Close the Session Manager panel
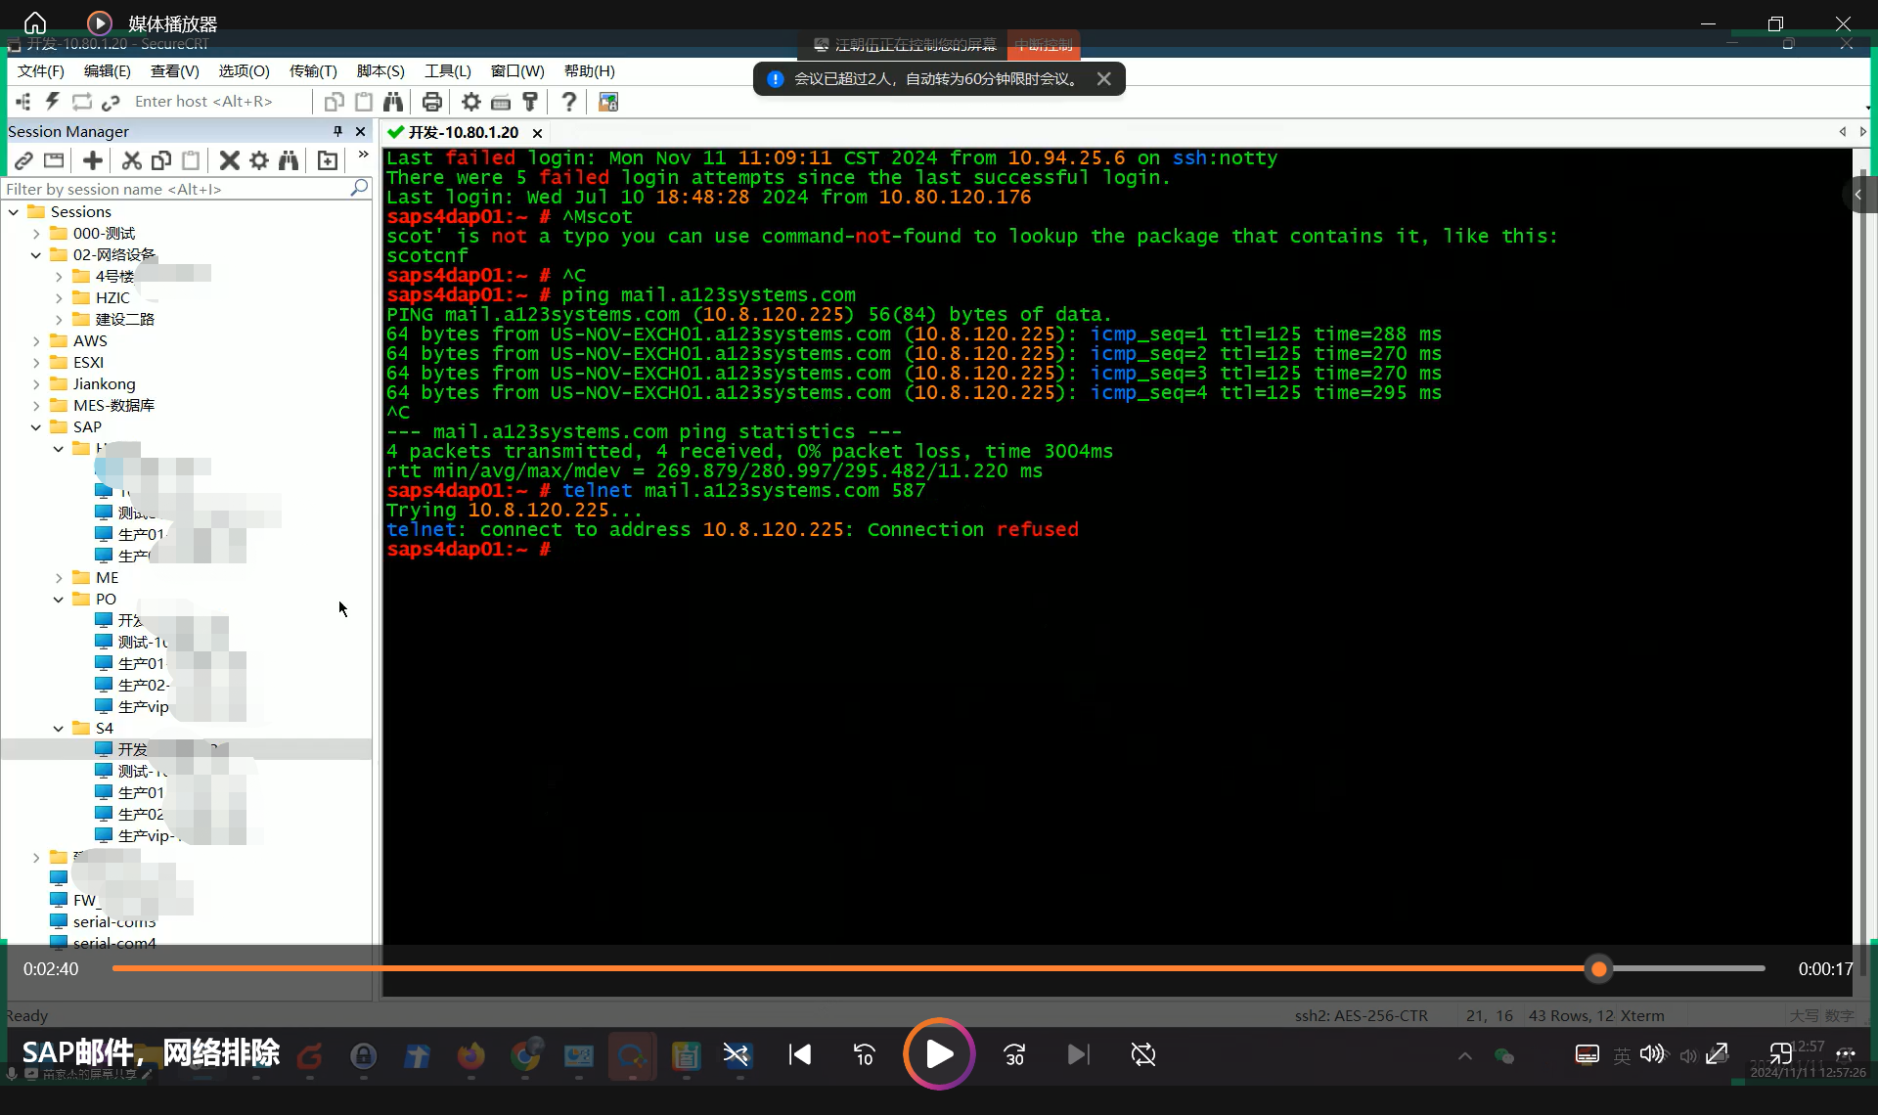Screen dimensions: 1878x1115 click(360, 131)
